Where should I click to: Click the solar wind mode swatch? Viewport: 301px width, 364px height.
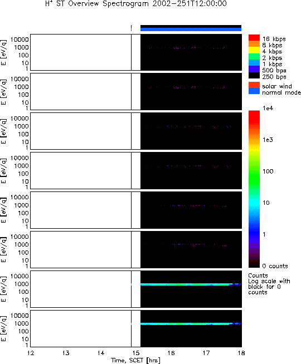[254, 85]
